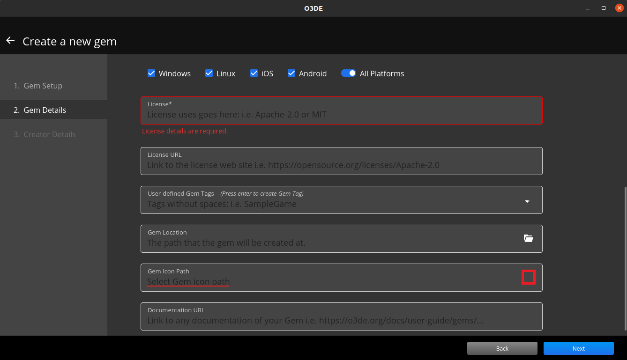Uncheck the iOS platform checkbox

point(254,73)
